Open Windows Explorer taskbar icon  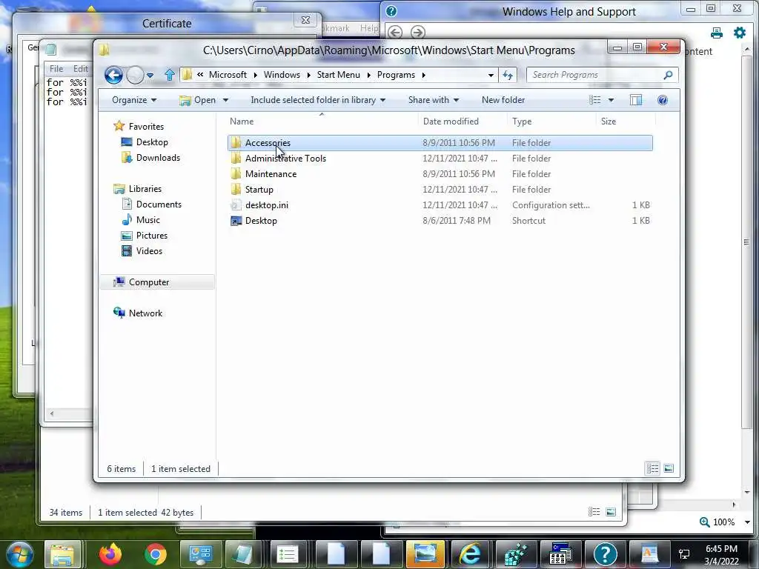[x=63, y=554]
